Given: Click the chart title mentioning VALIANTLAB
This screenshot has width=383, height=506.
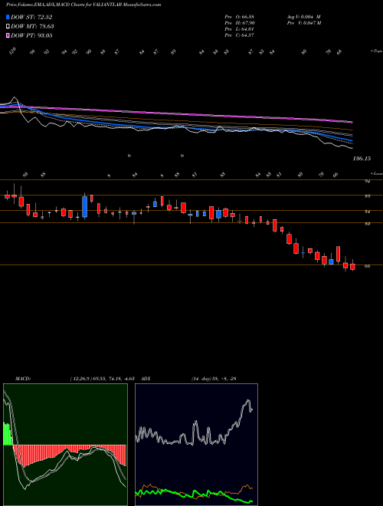Looking at the screenshot, I should click(x=83, y=5).
